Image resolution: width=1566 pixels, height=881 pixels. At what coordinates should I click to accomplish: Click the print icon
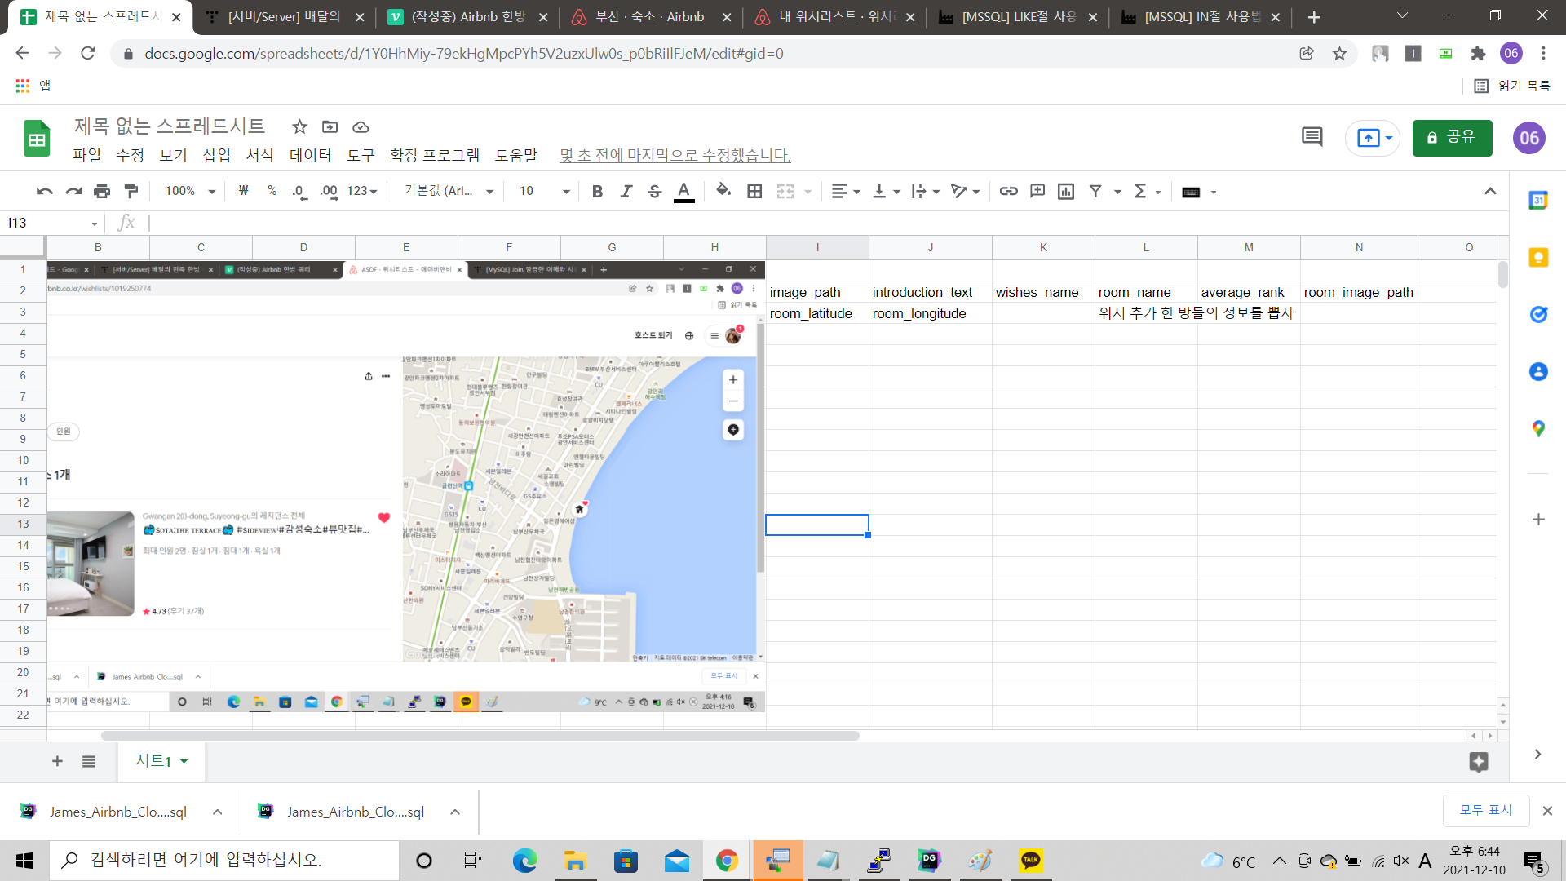click(102, 191)
